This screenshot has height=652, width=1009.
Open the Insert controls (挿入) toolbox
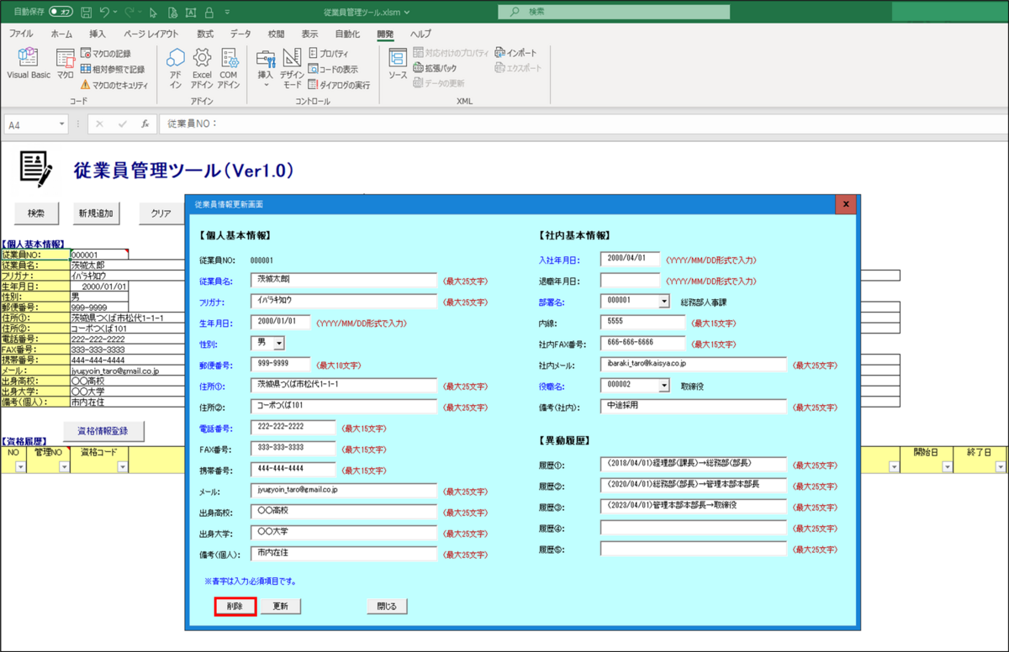[x=266, y=67]
